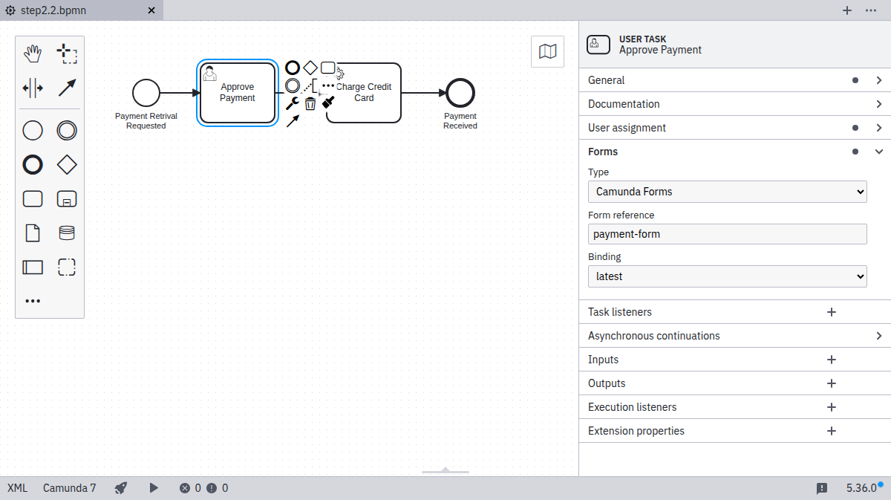Toggle the XML view
This screenshot has height=500, width=891.
tap(17, 488)
